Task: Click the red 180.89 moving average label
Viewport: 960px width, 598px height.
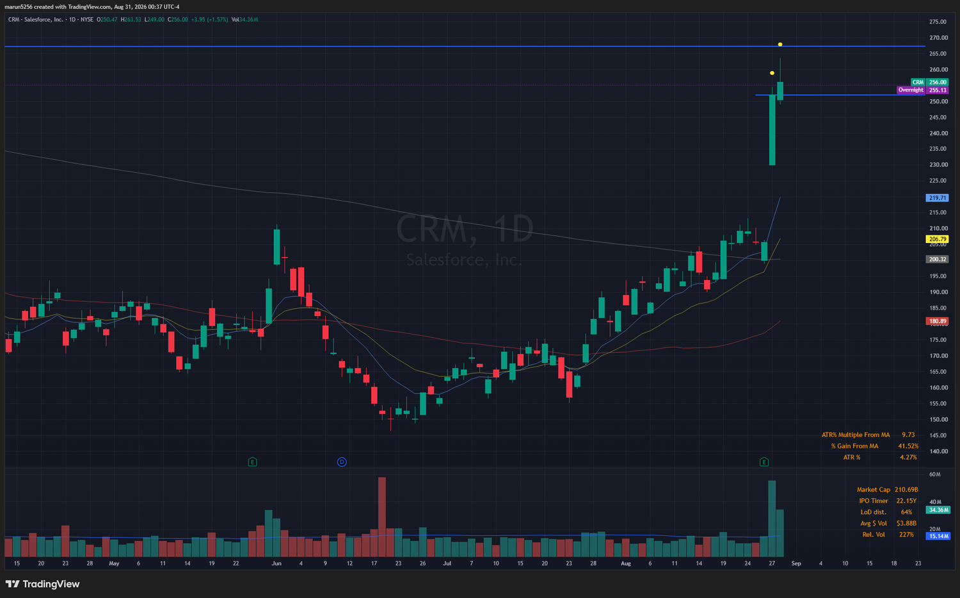Action: [x=938, y=321]
